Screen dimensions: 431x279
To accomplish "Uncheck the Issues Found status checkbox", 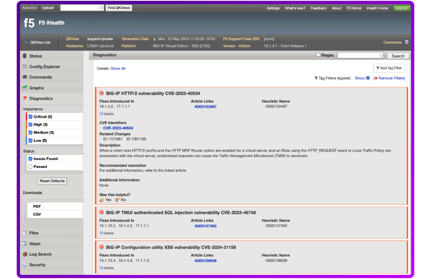I will coord(30,159).
